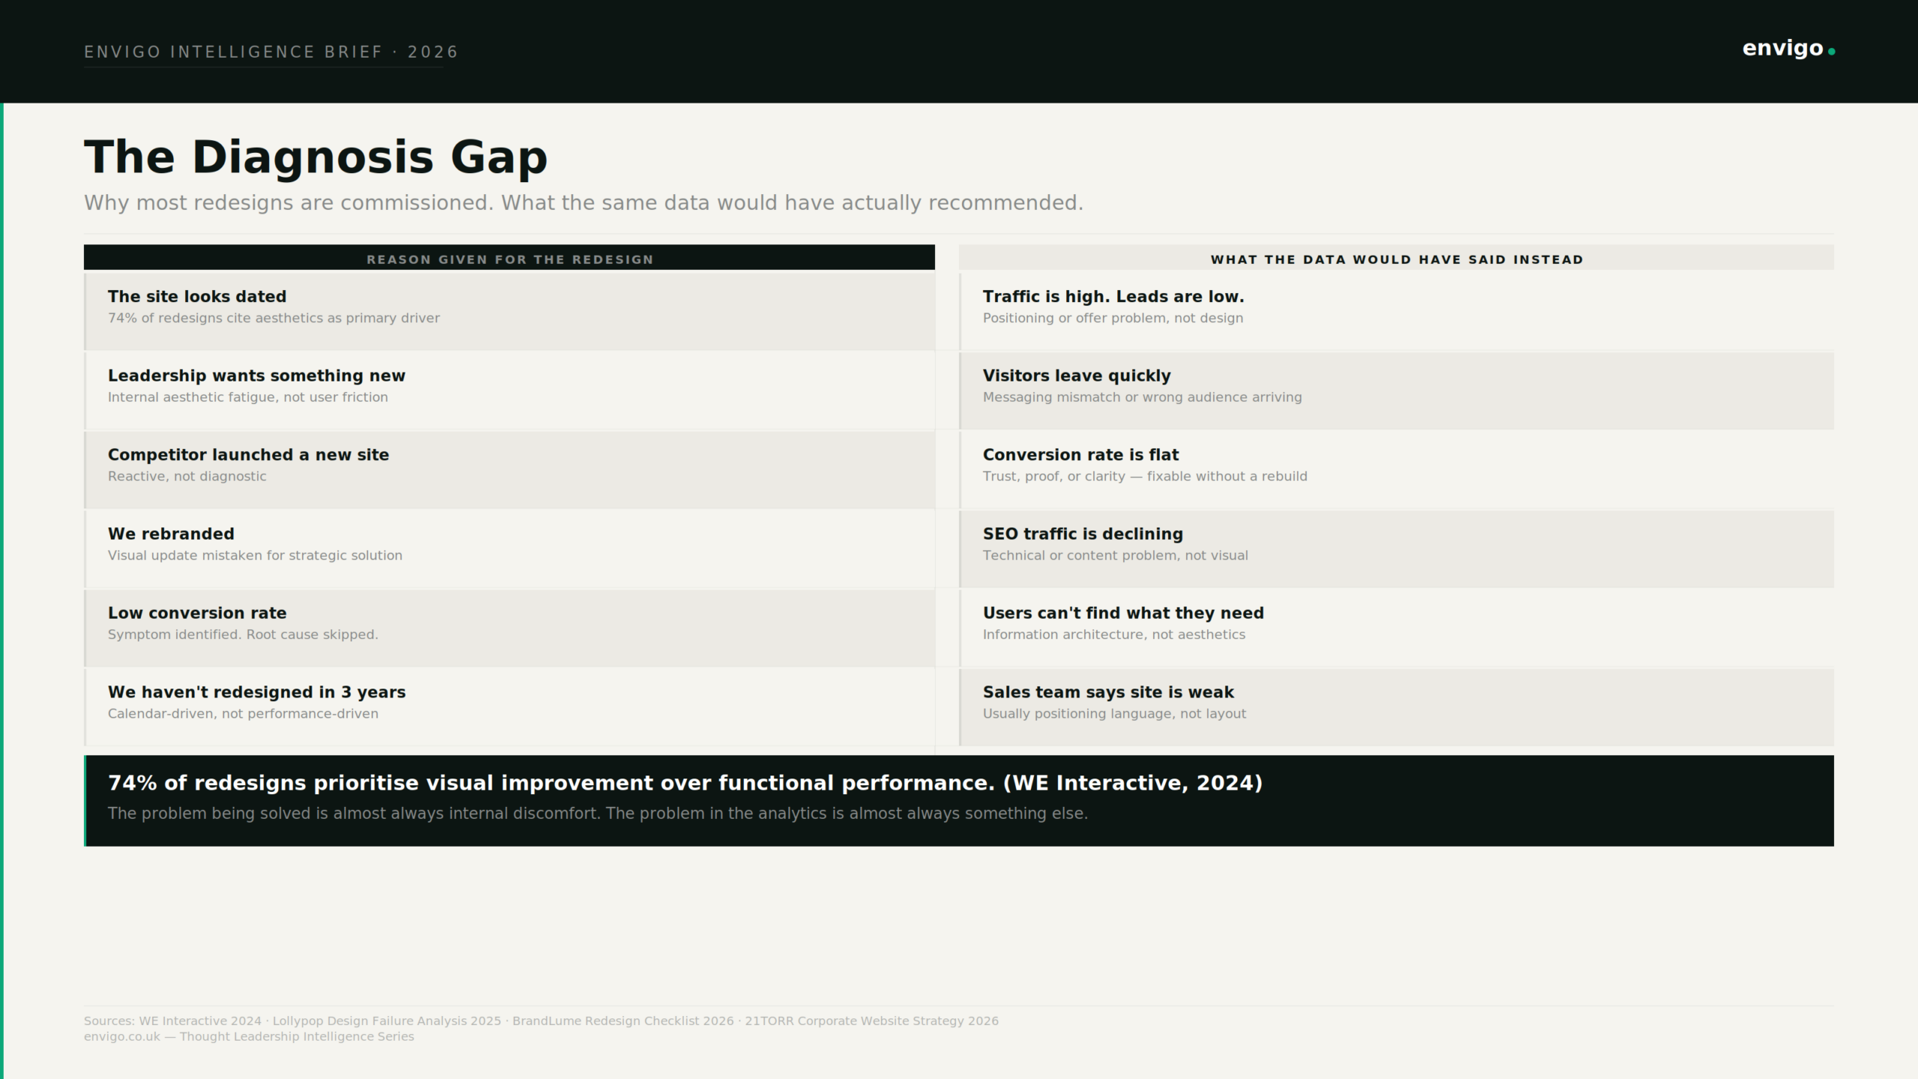1918x1079 pixels.
Task: Select 'Sales team says site is weak' heading
Action: (1108, 692)
